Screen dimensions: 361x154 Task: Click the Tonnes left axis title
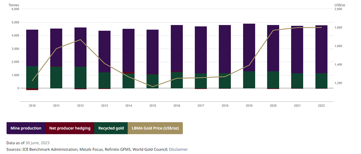pyautogui.click(x=13, y=5)
